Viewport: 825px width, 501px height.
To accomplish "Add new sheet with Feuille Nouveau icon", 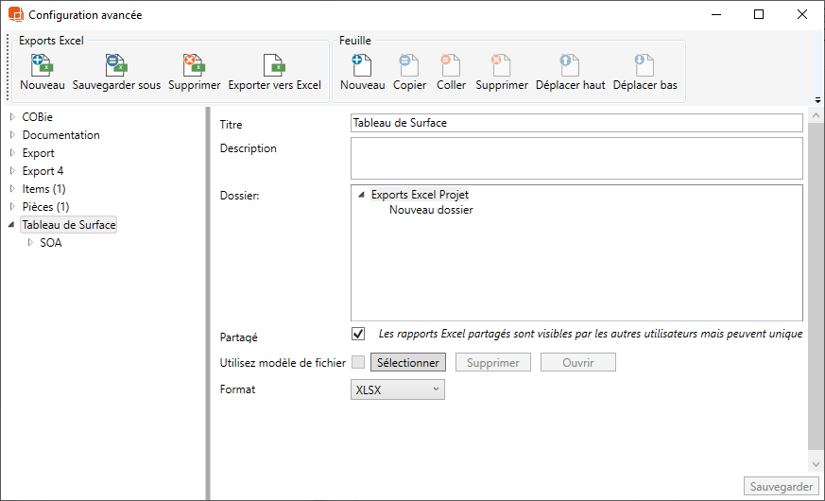I will 362,66.
